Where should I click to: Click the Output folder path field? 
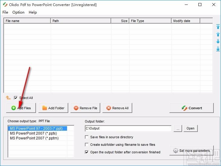[128, 128]
